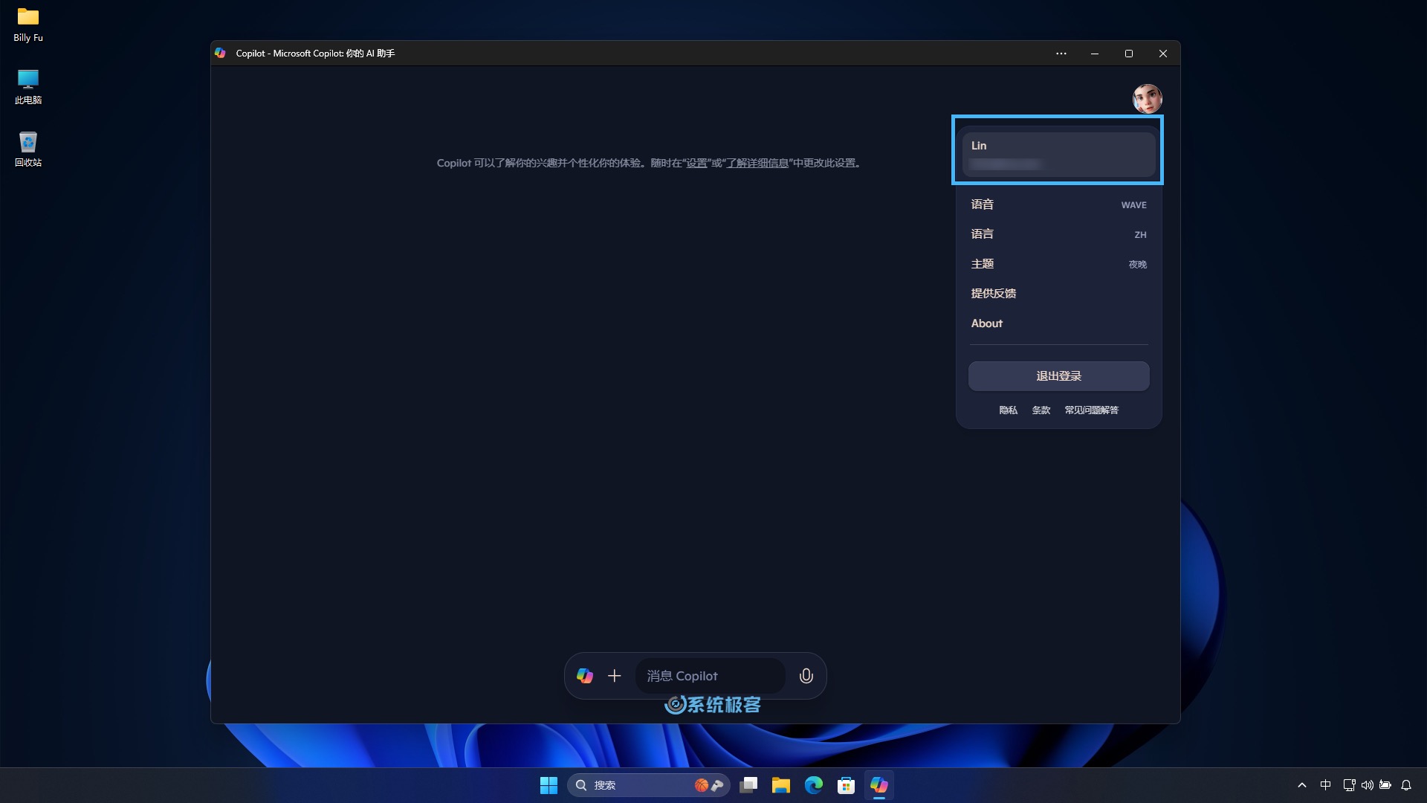This screenshot has height=803, width=1427.
Task: Click the 中 input method indicator
Action: (1325, 785)
